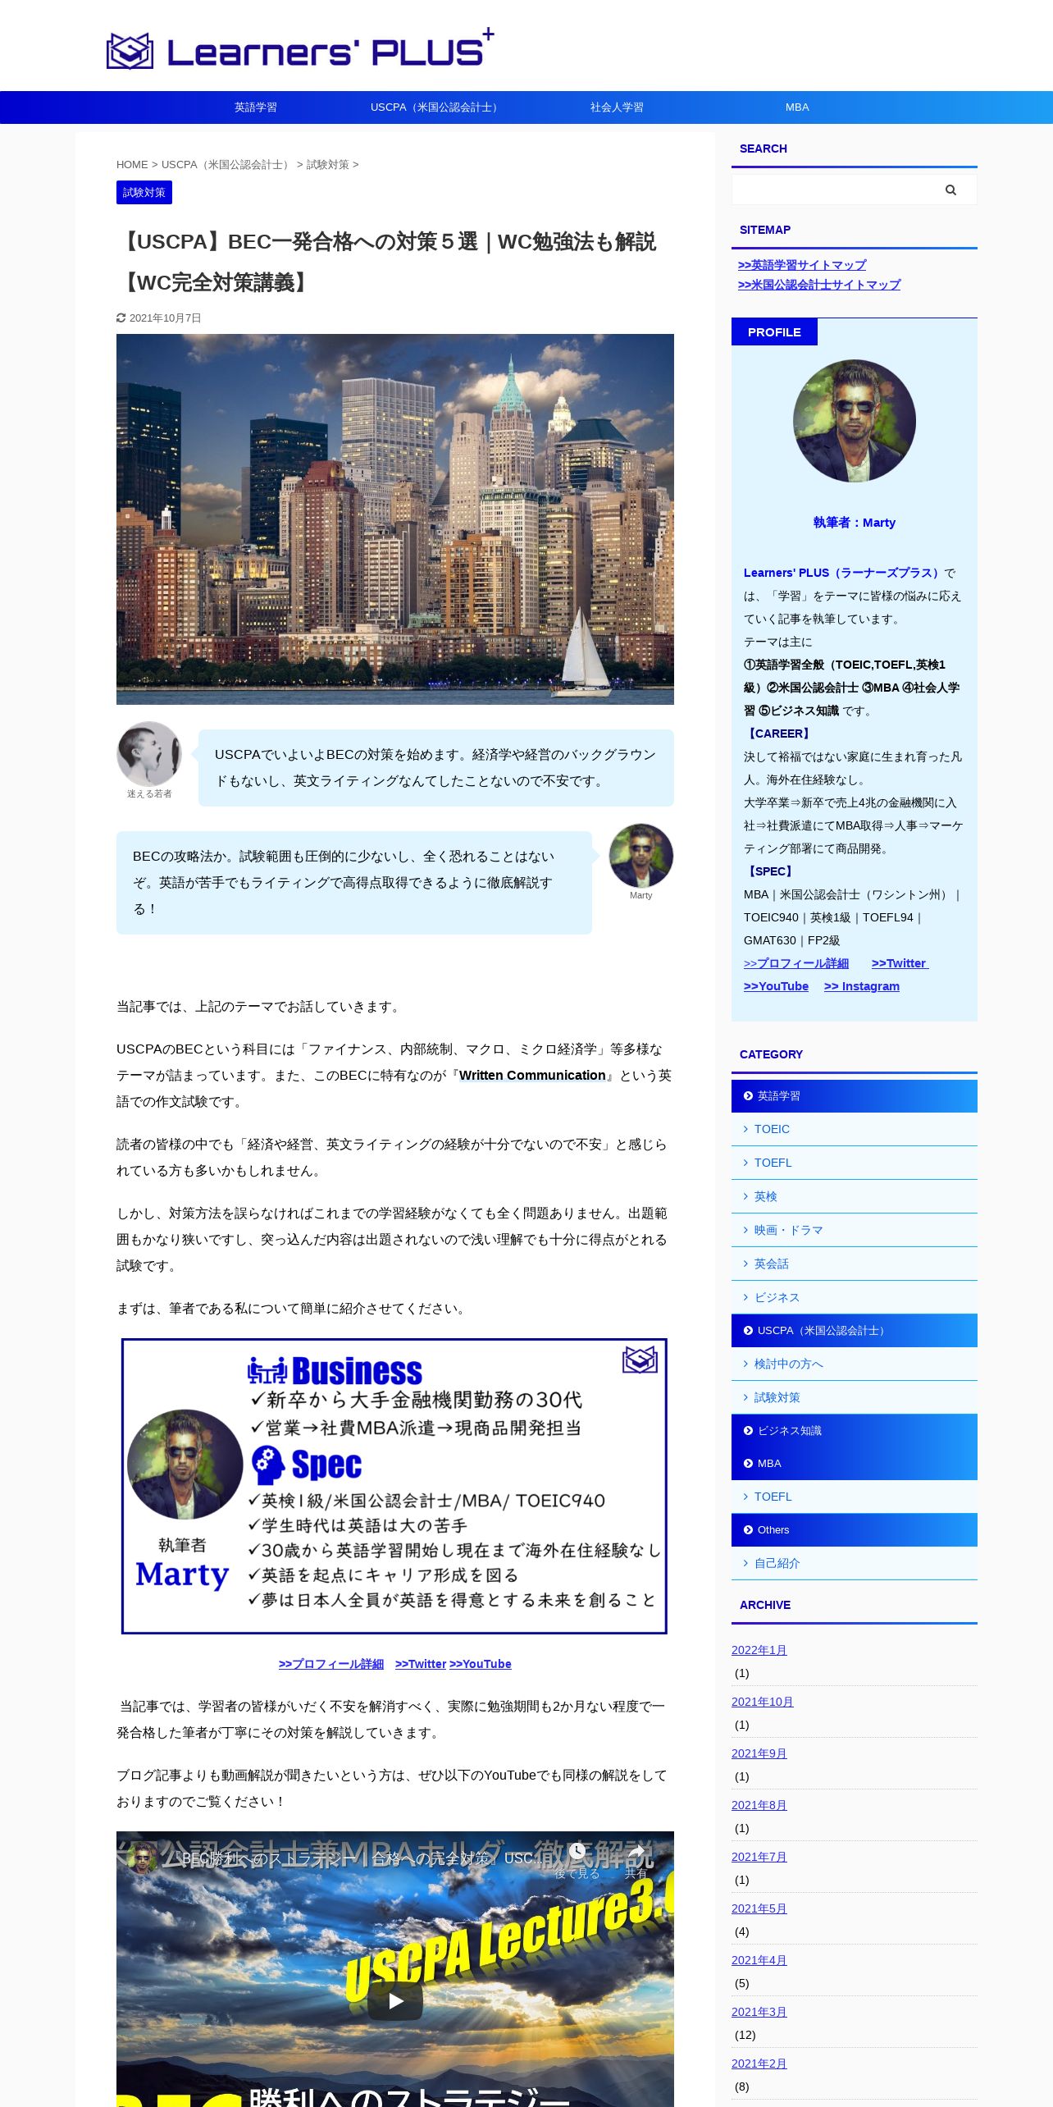The height and width of the screenshot is (2107, 1053).
Task: Select the 英会話 category
Action: 855,1264
